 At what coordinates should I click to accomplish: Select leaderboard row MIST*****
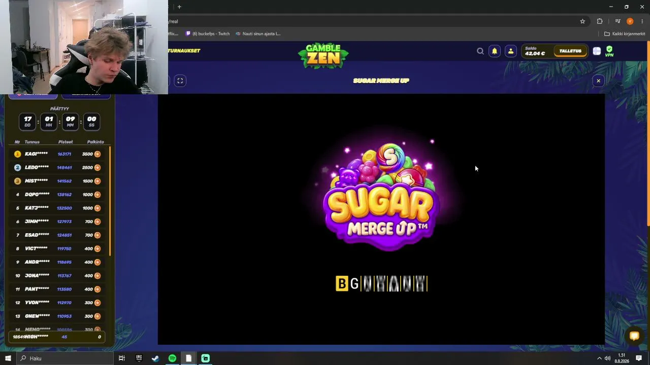tap(57, 181)
